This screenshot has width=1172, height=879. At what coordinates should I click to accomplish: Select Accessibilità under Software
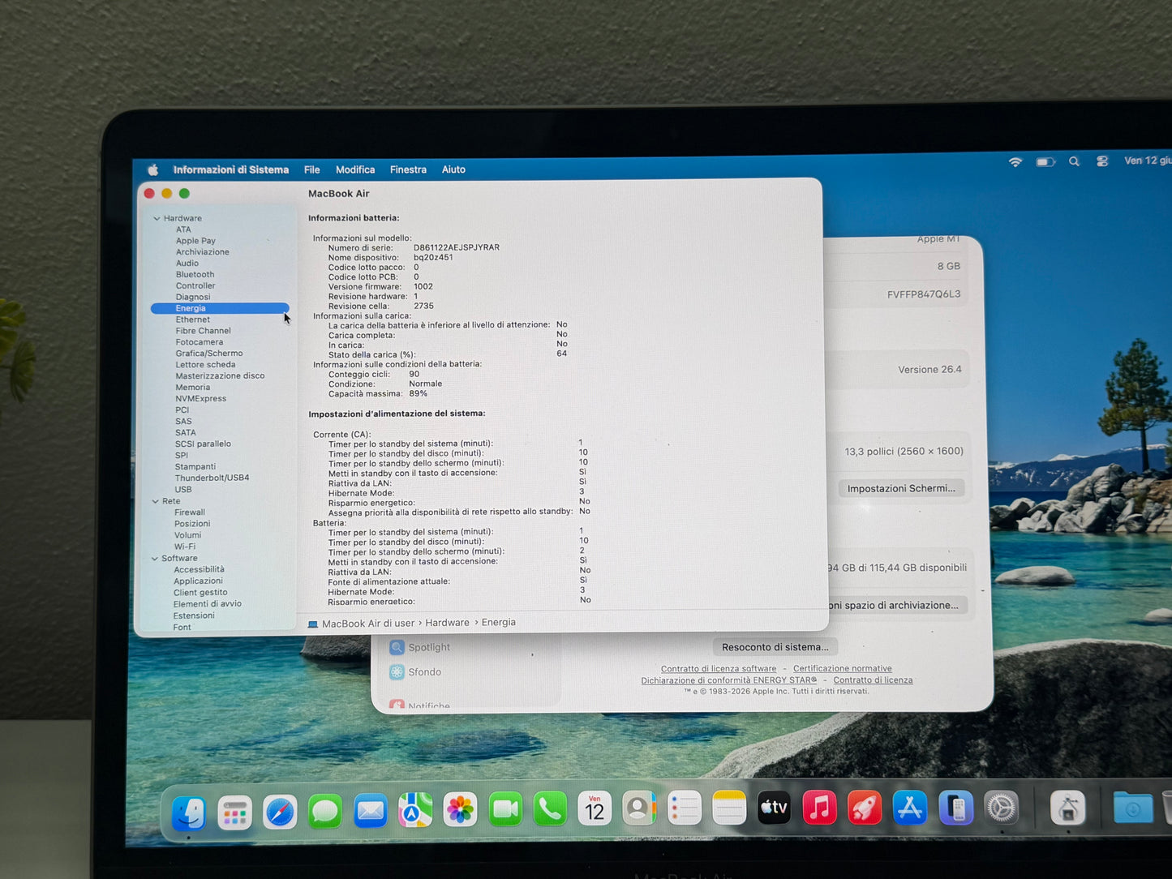[x=199, y=569]
